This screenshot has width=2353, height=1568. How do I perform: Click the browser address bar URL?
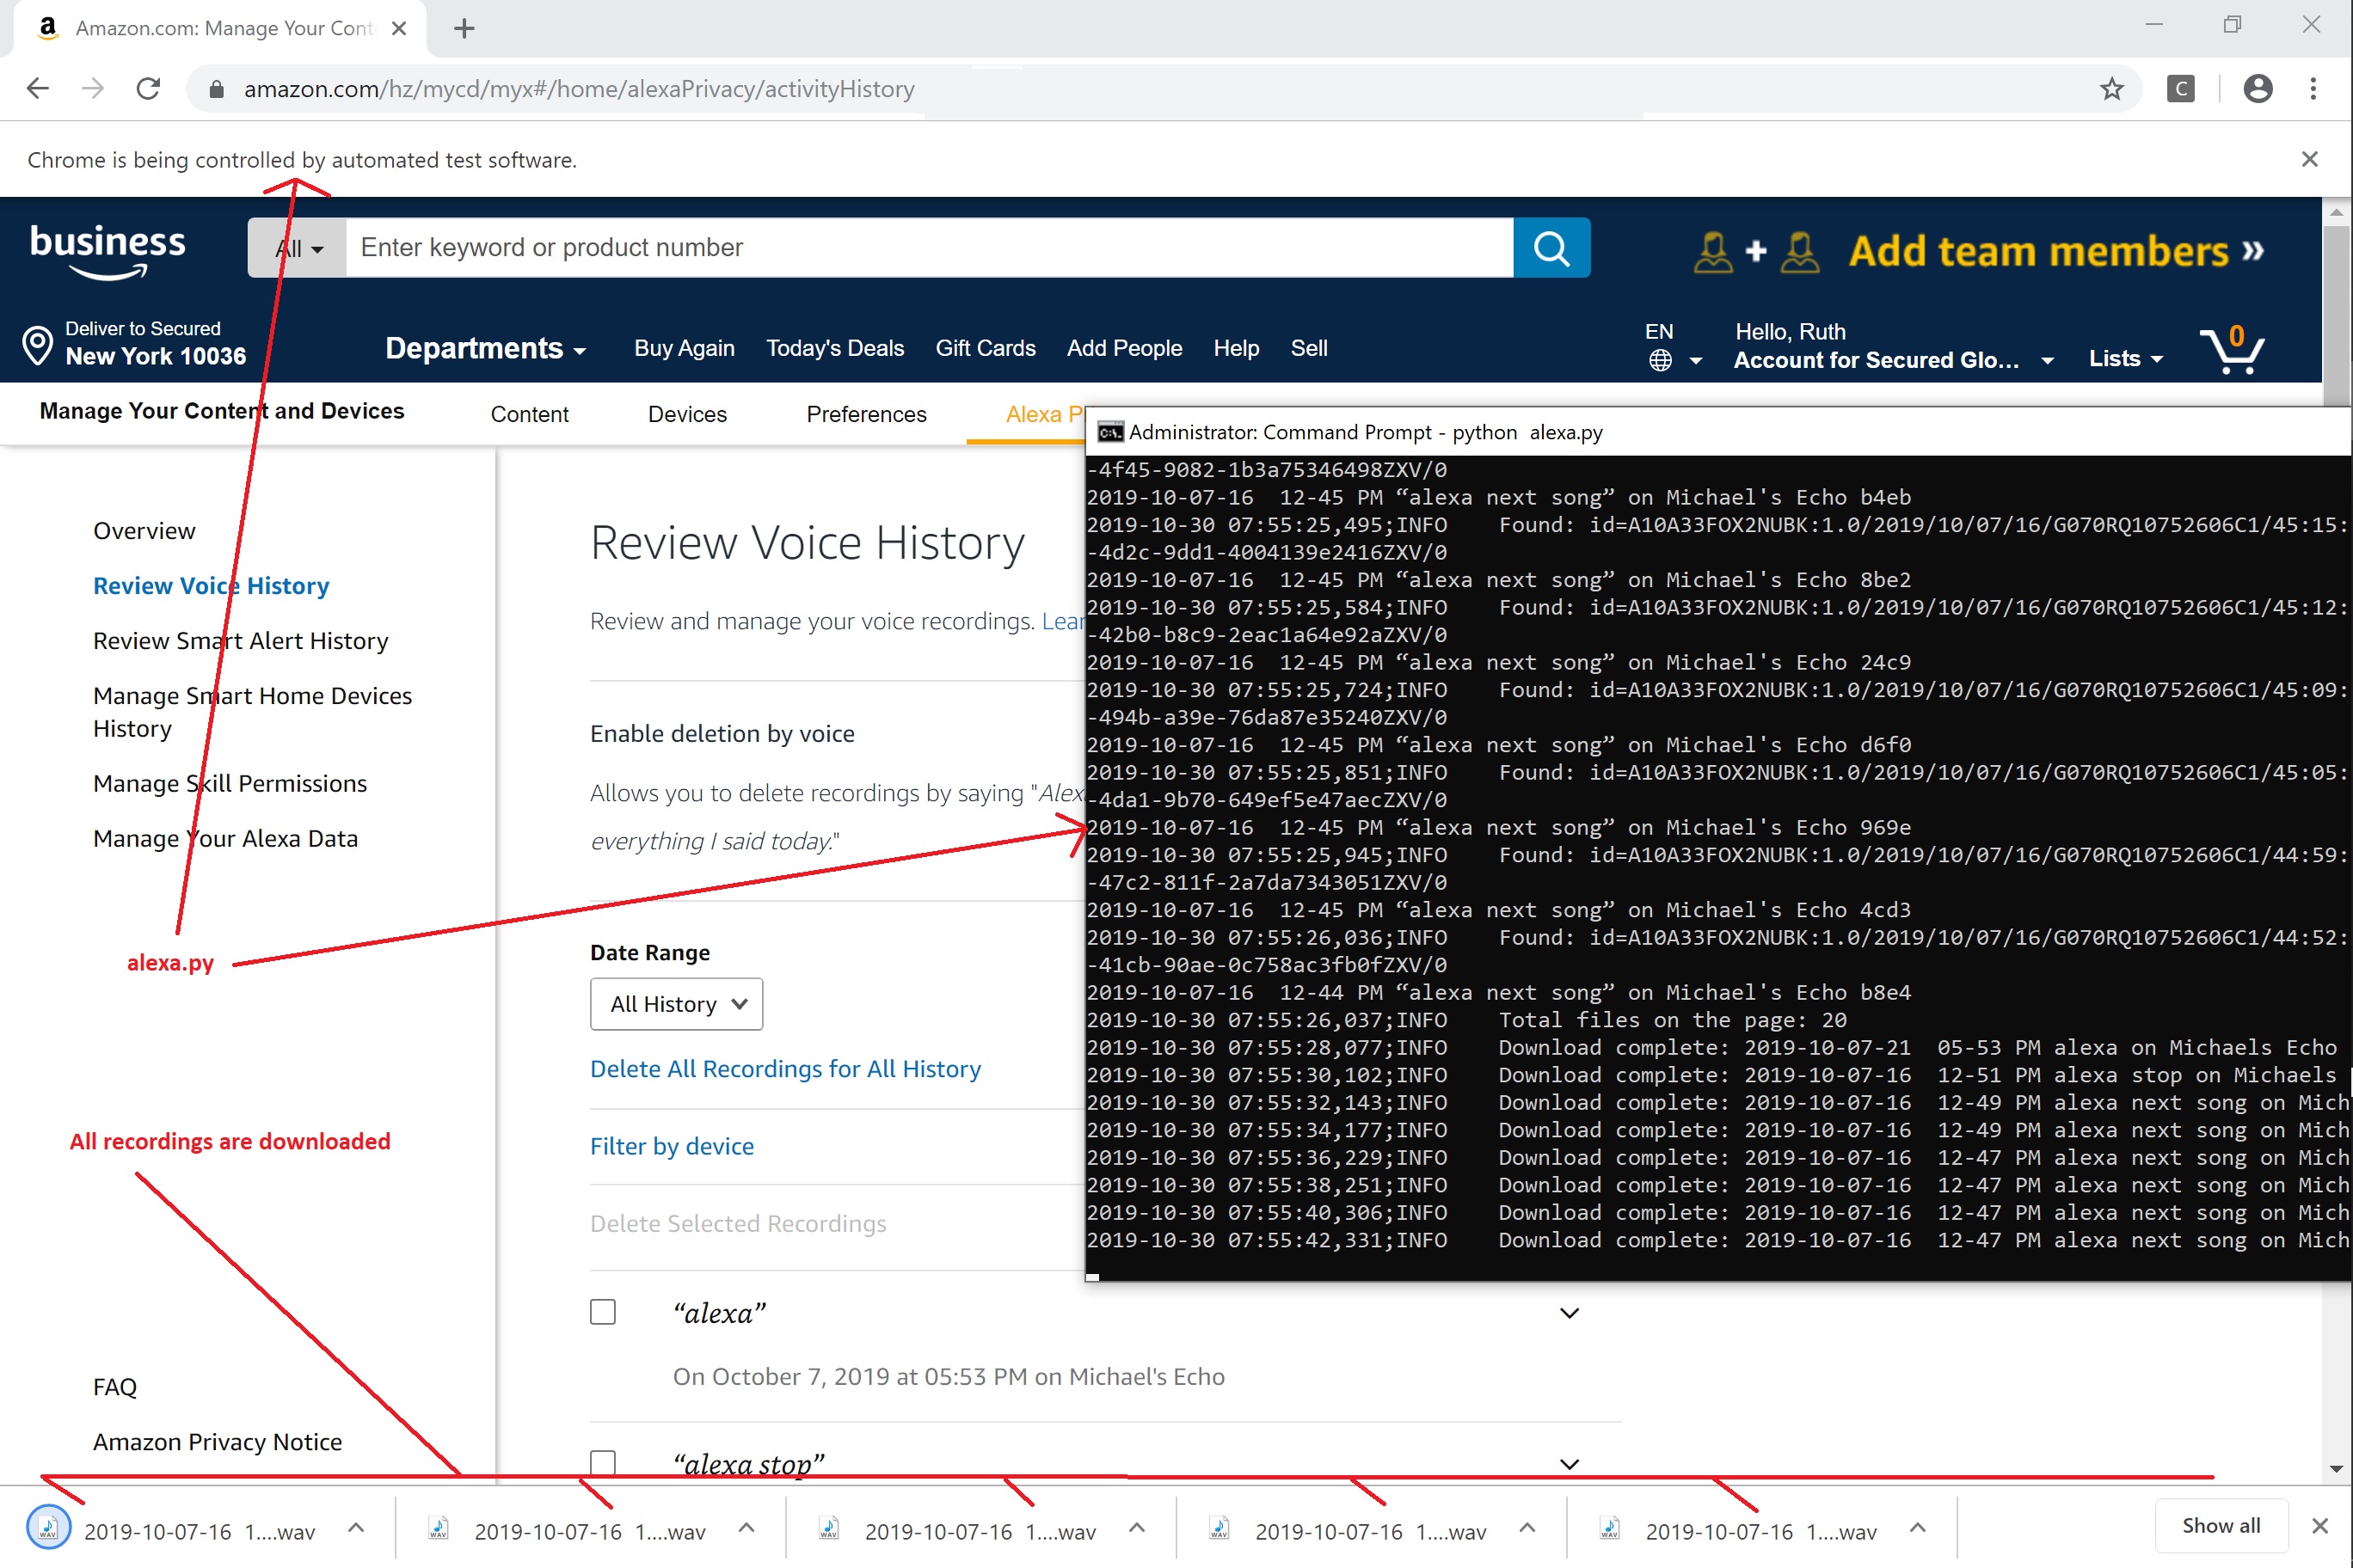pos(578,89)
